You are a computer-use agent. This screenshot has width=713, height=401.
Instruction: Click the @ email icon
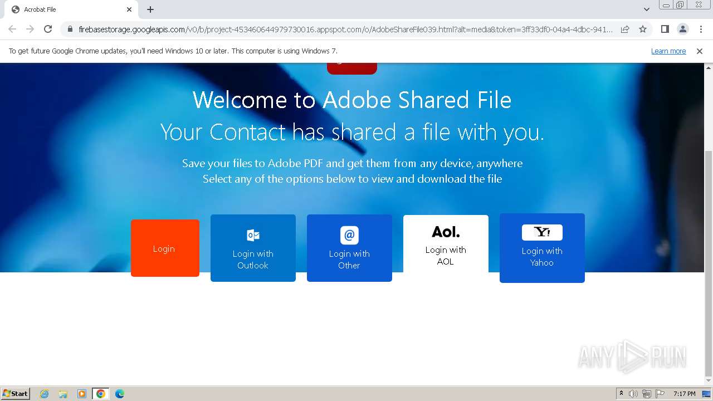pos(349,235)
